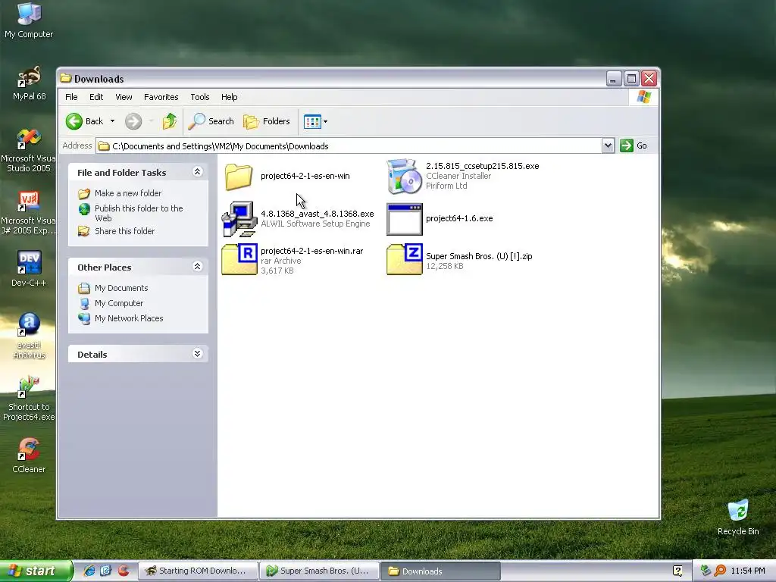Open the Views dropdown button
Image resolution: width=776 pixels, height=582 pixels.
[316, 121]
